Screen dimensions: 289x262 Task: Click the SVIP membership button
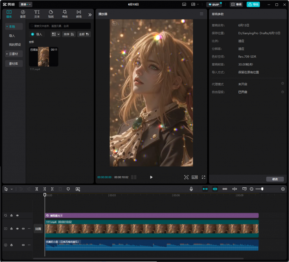pos(214,5)
